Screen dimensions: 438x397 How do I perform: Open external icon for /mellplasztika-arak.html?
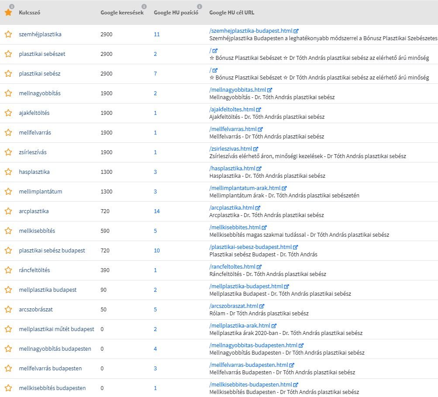tap(274, 326)
